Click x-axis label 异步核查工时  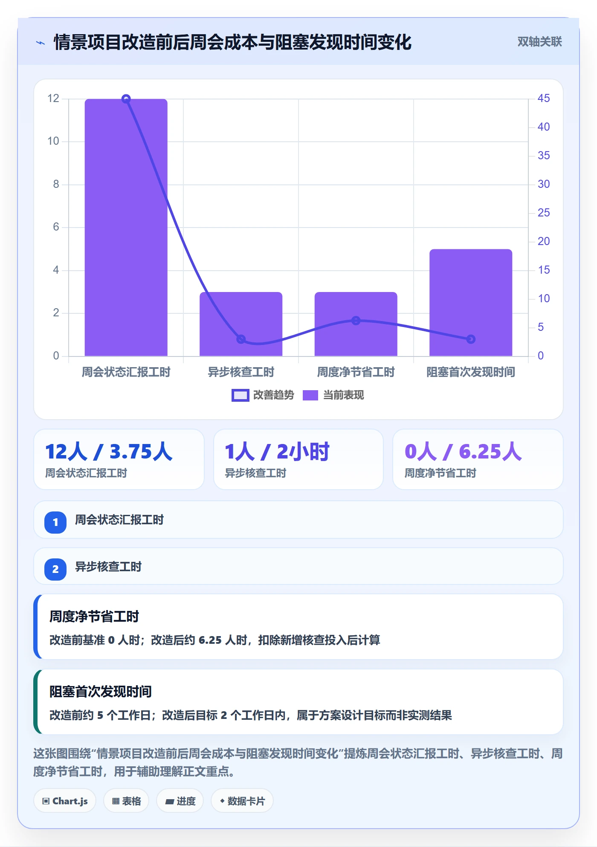(x=241, y=372)
